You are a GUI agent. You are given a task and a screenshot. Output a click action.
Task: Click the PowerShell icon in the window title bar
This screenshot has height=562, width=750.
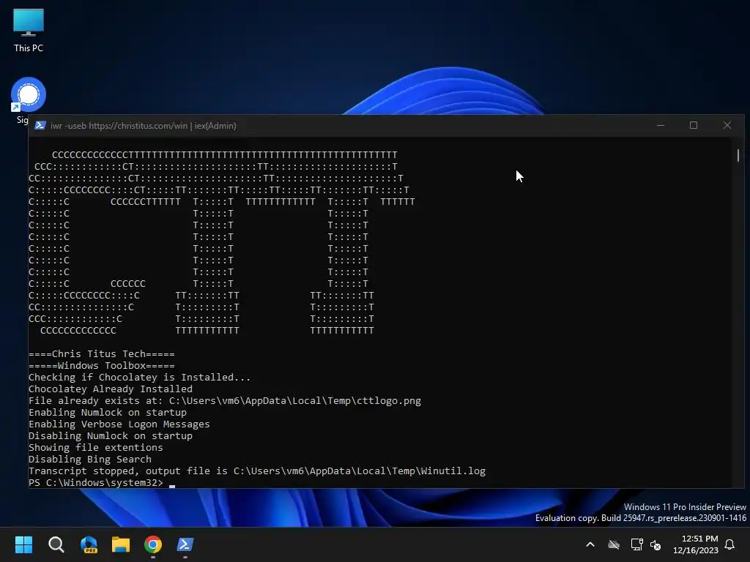pyautogui.click(x=40, y=125)
